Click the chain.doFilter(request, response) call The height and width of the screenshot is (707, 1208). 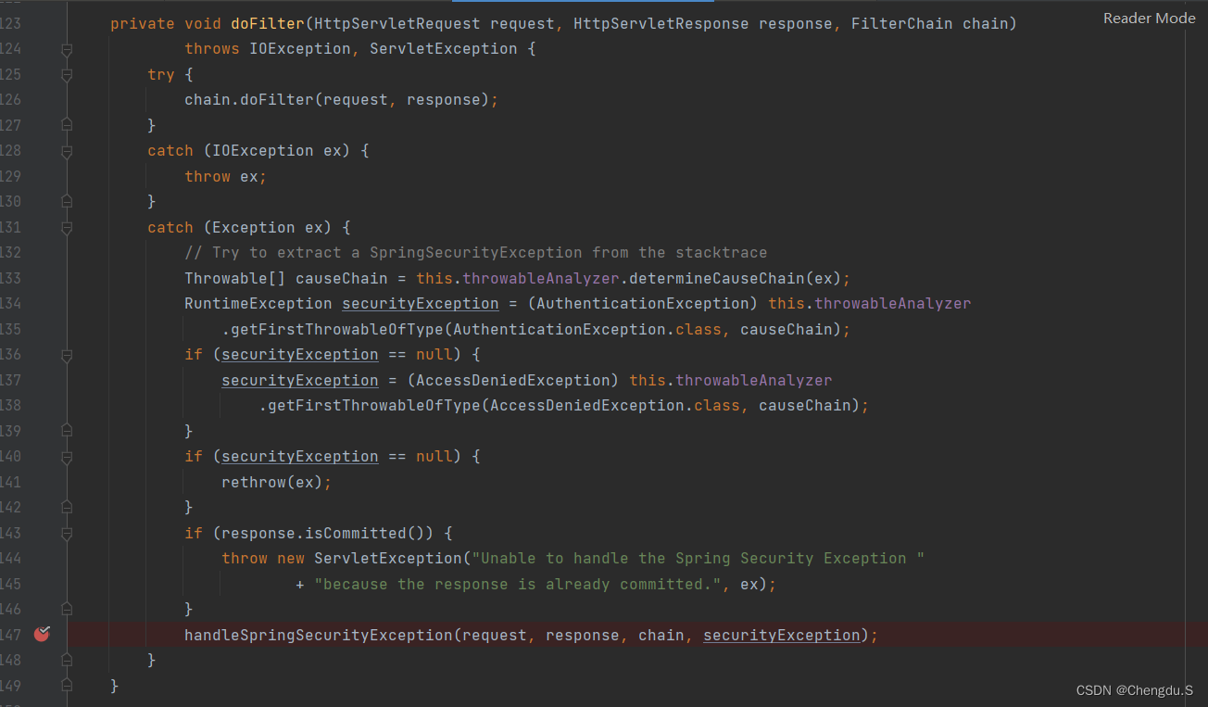coord(342,99)
